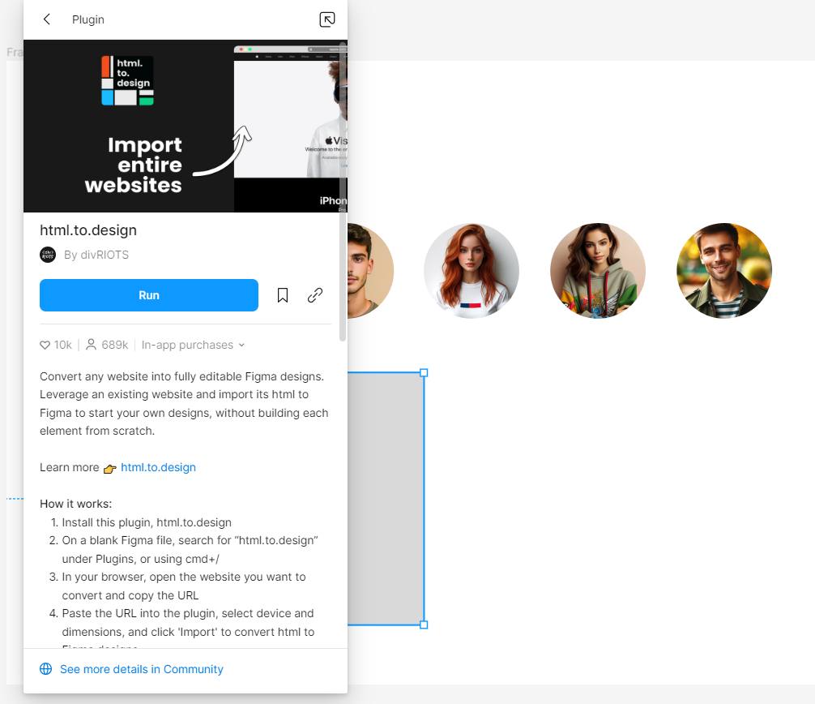Go back using the Plugin panel arrow

pos(47,19)
